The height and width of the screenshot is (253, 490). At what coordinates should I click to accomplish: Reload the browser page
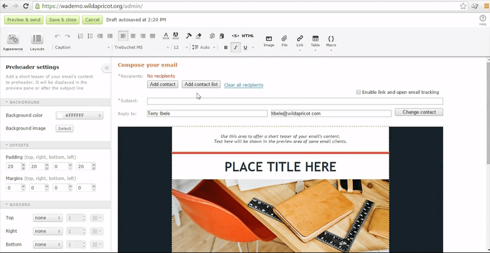(26, 6)
